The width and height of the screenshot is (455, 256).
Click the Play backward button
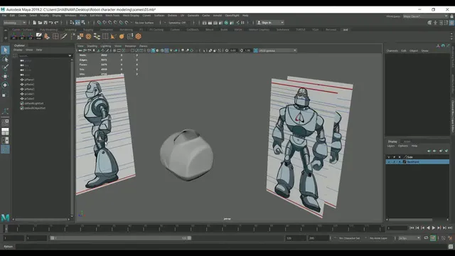point(428,228)
